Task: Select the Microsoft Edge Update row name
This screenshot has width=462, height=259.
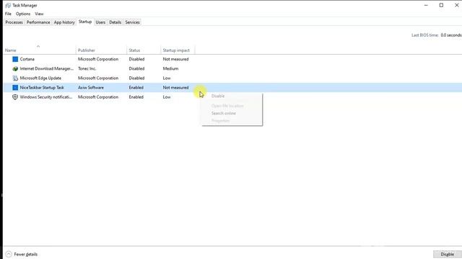Action: point(40,78)
